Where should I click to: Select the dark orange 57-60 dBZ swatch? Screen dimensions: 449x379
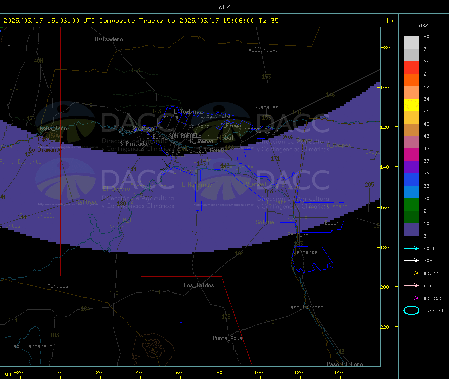coord(411,80)
